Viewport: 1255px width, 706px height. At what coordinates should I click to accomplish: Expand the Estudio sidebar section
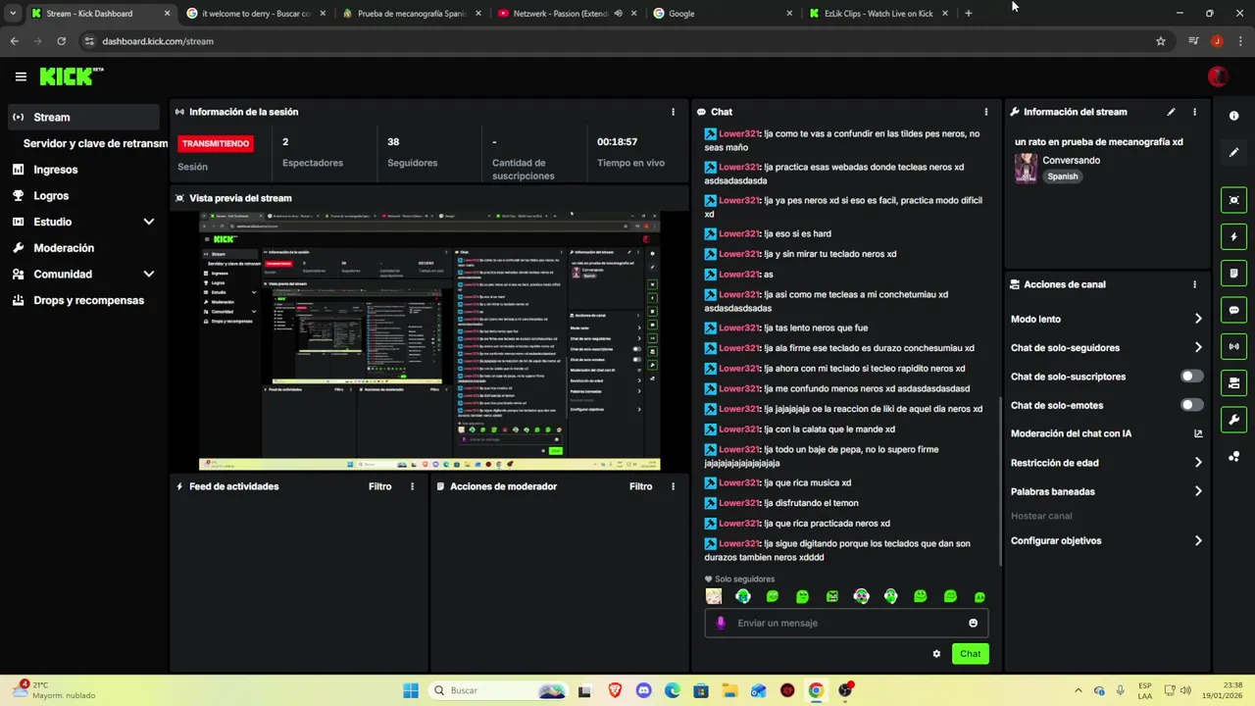[149, 222]
